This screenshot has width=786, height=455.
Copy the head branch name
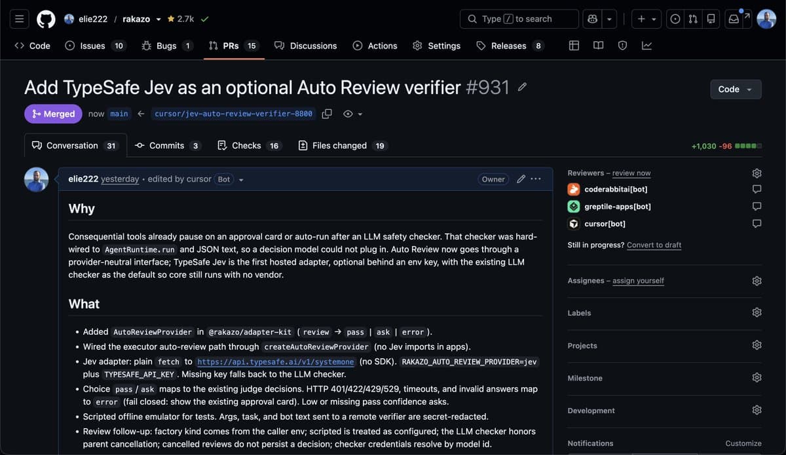pos(327,114)
